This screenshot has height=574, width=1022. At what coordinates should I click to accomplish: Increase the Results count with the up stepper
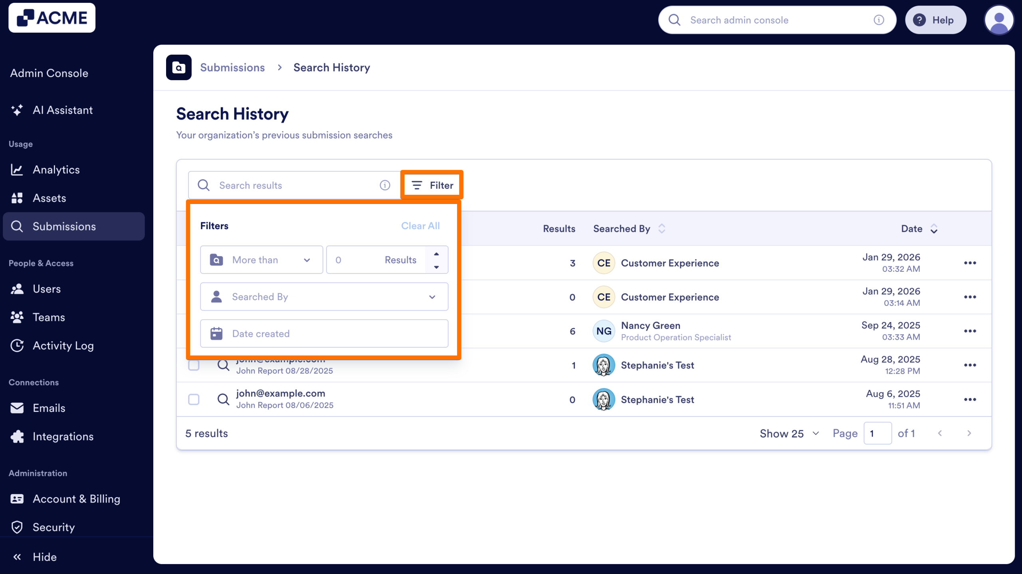click(436, 254)
